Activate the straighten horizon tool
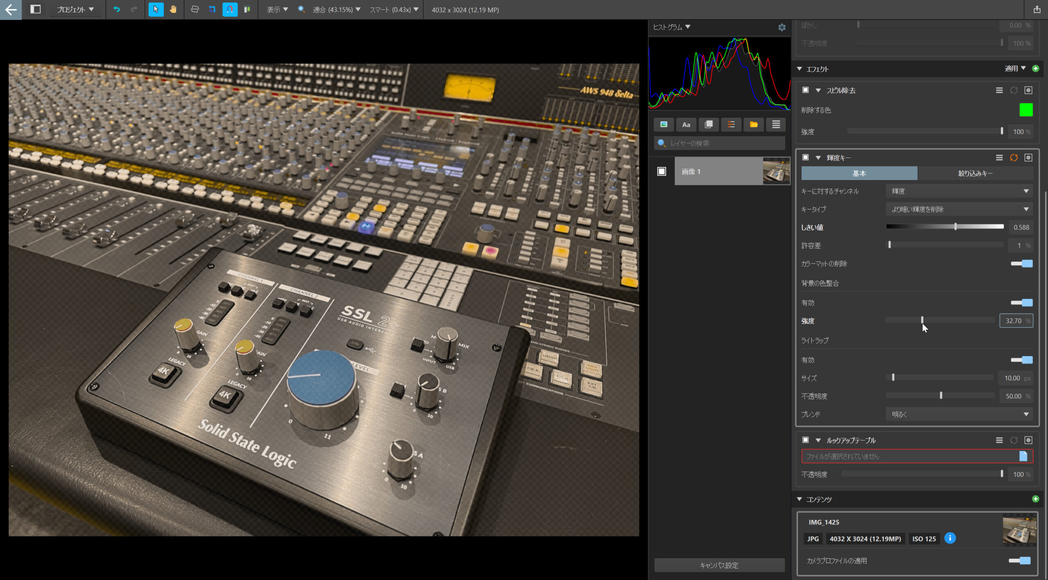Image resolution: width=1048 pixels, height=580 pixels. tap(195, 9)
